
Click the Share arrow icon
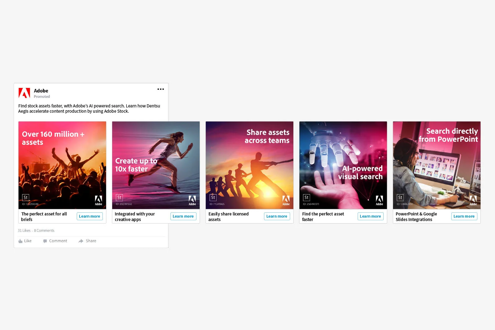81,241
